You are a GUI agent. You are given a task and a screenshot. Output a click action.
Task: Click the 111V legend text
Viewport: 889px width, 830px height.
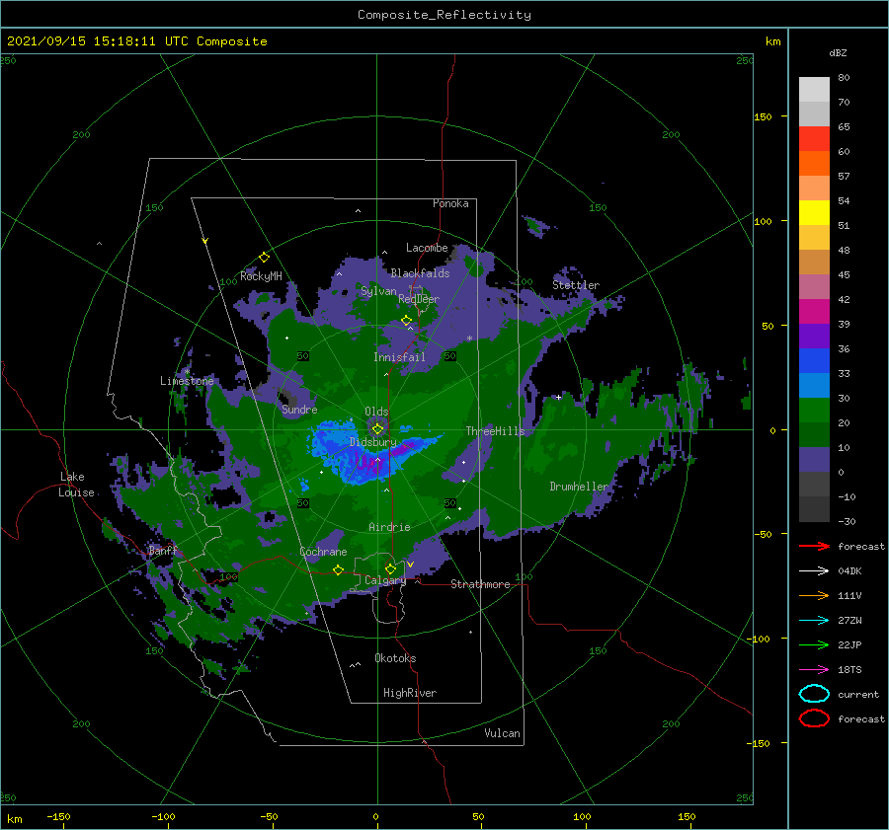point(849,595)
